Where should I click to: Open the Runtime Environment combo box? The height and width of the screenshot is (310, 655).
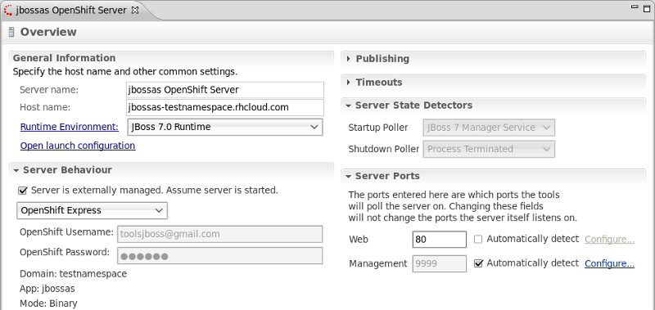point(224,128)
